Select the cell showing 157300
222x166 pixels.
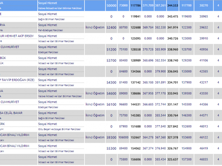click(x=186, y=159)
